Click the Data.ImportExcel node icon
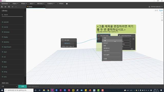This screenshot has height=92, width=164. pyautogui.click(x=120, y=36)
